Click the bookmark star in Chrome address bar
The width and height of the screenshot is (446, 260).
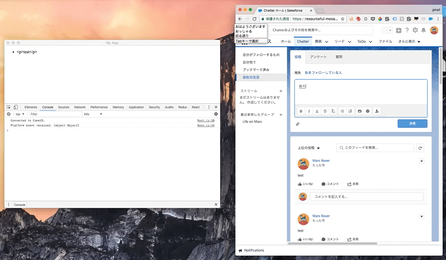click(x=343, y=19)
